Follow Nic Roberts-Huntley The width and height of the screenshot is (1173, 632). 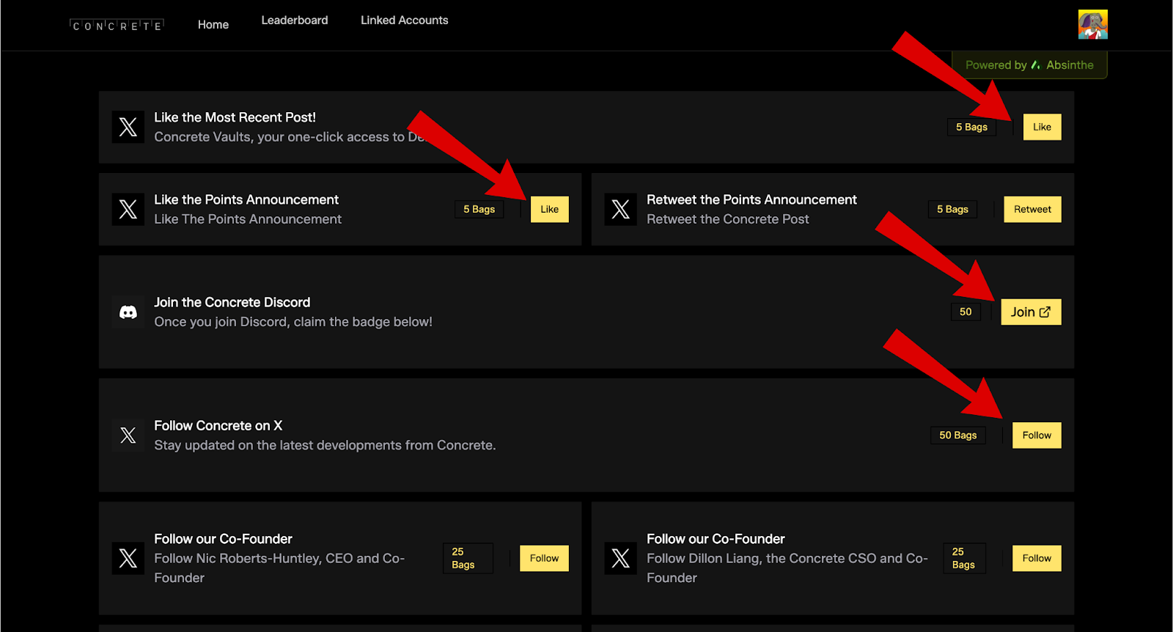pos(544,558)
